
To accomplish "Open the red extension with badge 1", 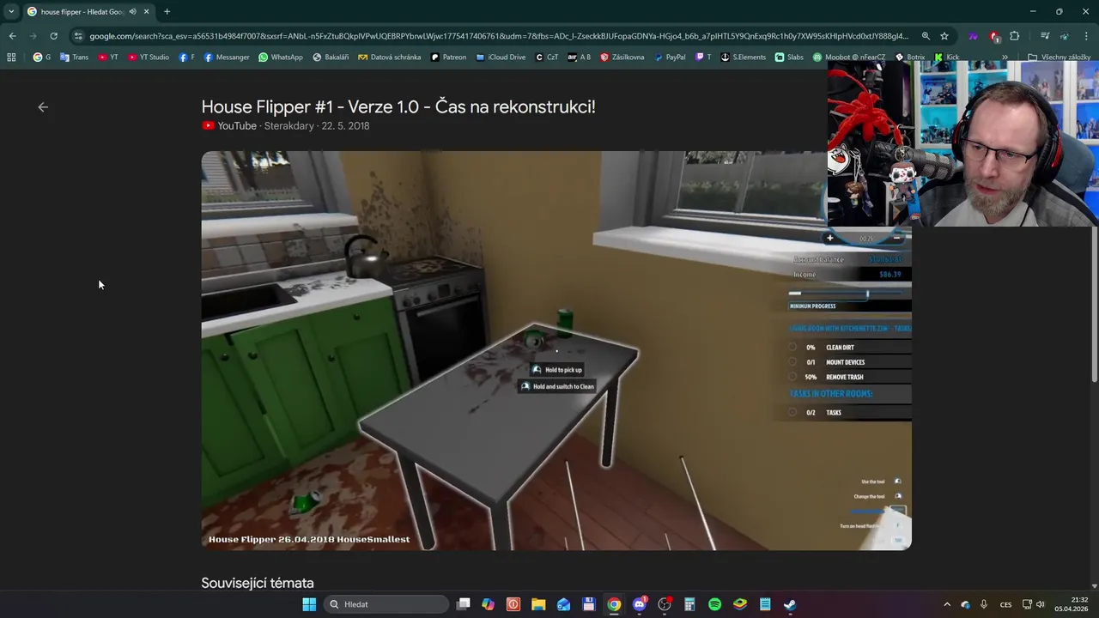I will [994, 36].
